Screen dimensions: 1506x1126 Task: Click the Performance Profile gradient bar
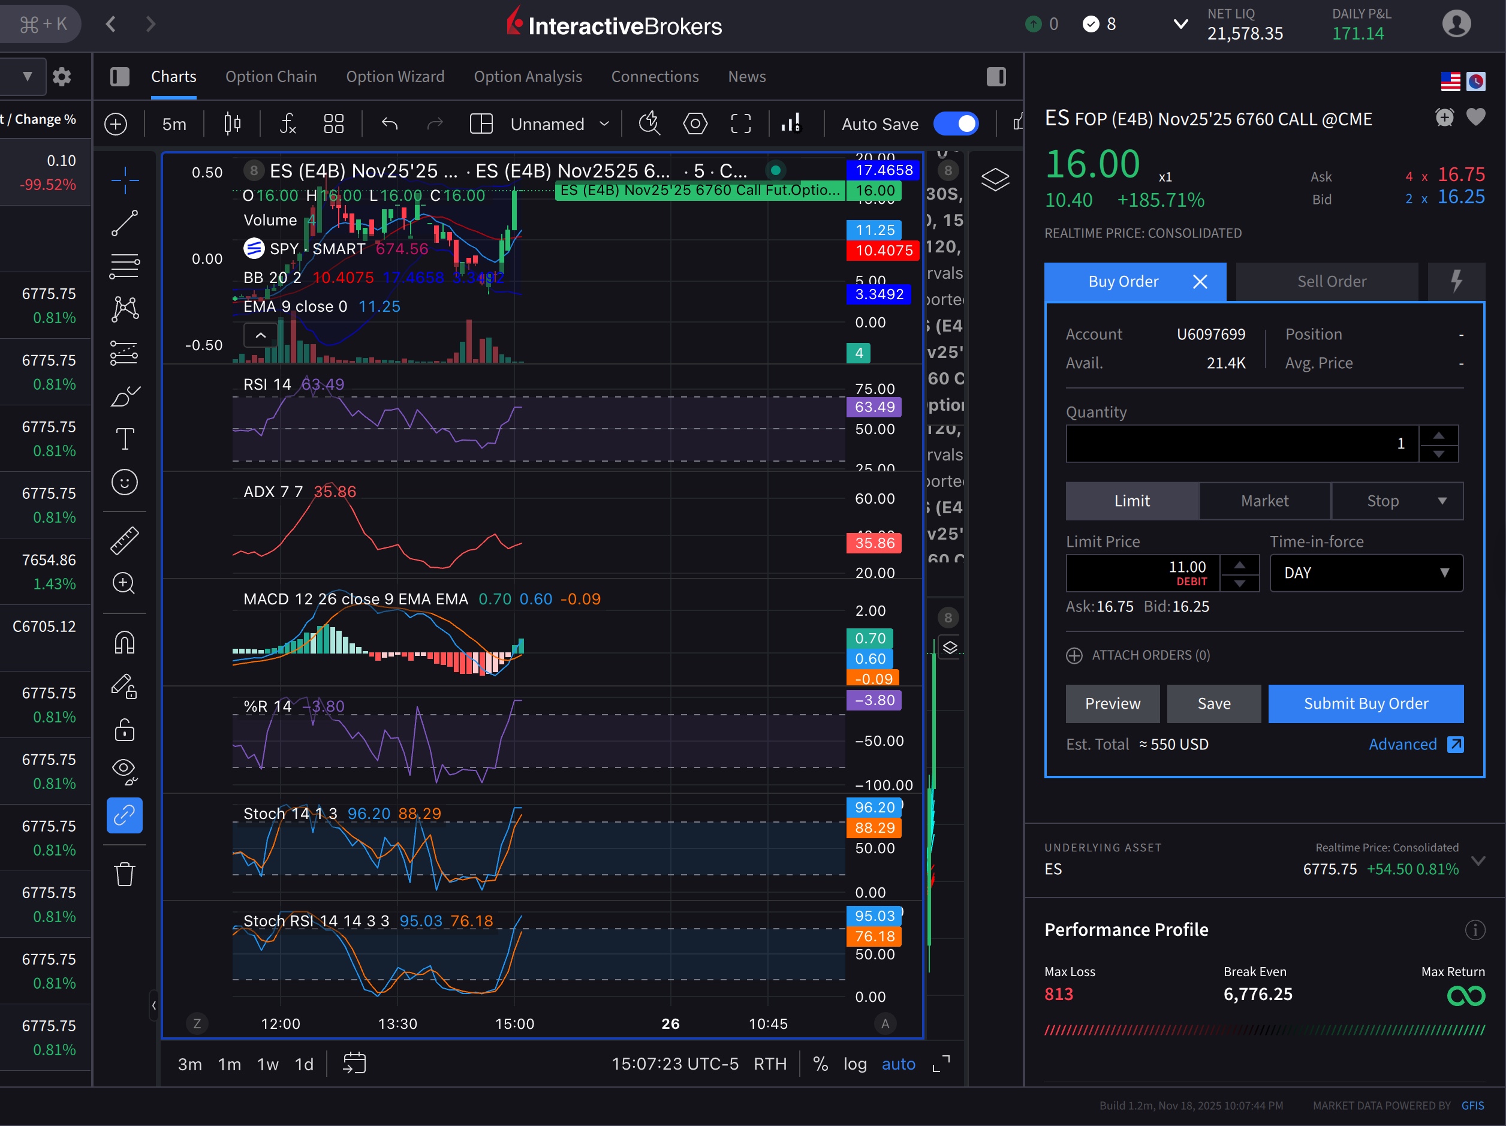tap(1264, 1030)
